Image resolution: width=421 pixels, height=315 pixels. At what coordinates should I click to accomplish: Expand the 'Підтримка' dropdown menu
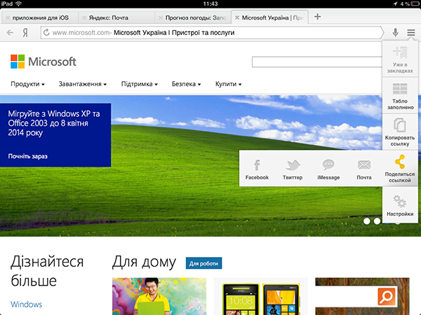tap(140, 84)
